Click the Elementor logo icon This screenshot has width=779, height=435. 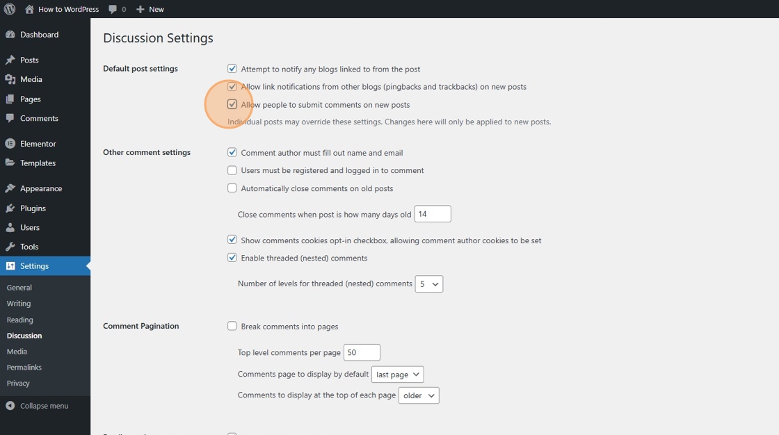[x=10, y=144]
